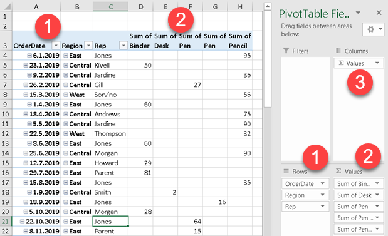This screenshot has width=388, height=236.
Task: Select the Sum of Binder header cell
Action: 140,41
